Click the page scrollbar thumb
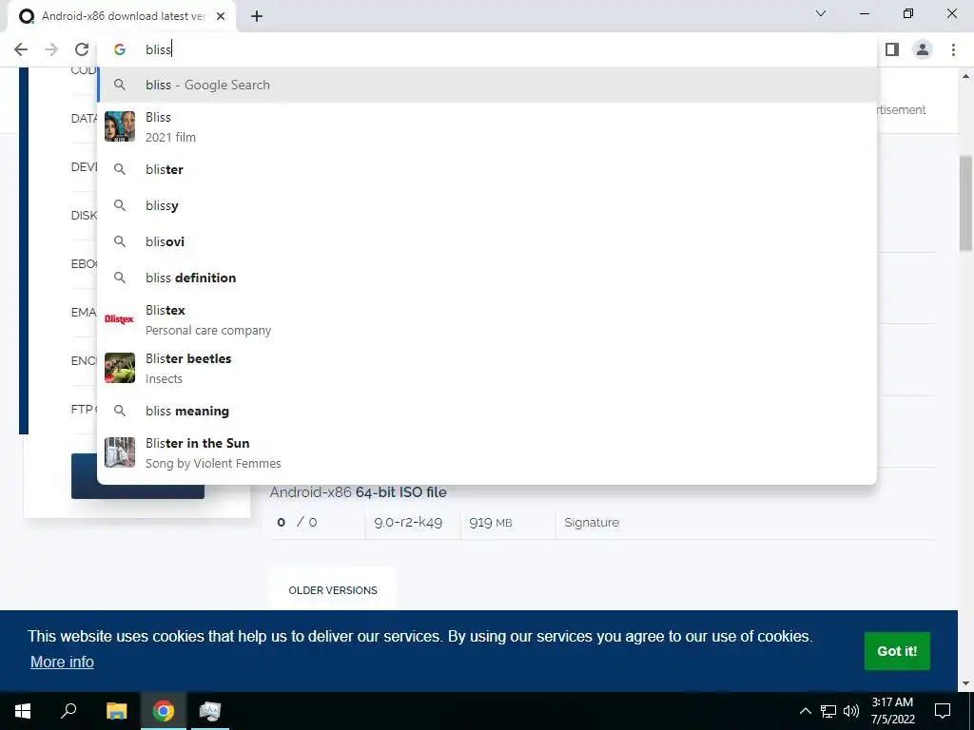The height and width of the screenshot is (730, 974). tap(966, 203)
